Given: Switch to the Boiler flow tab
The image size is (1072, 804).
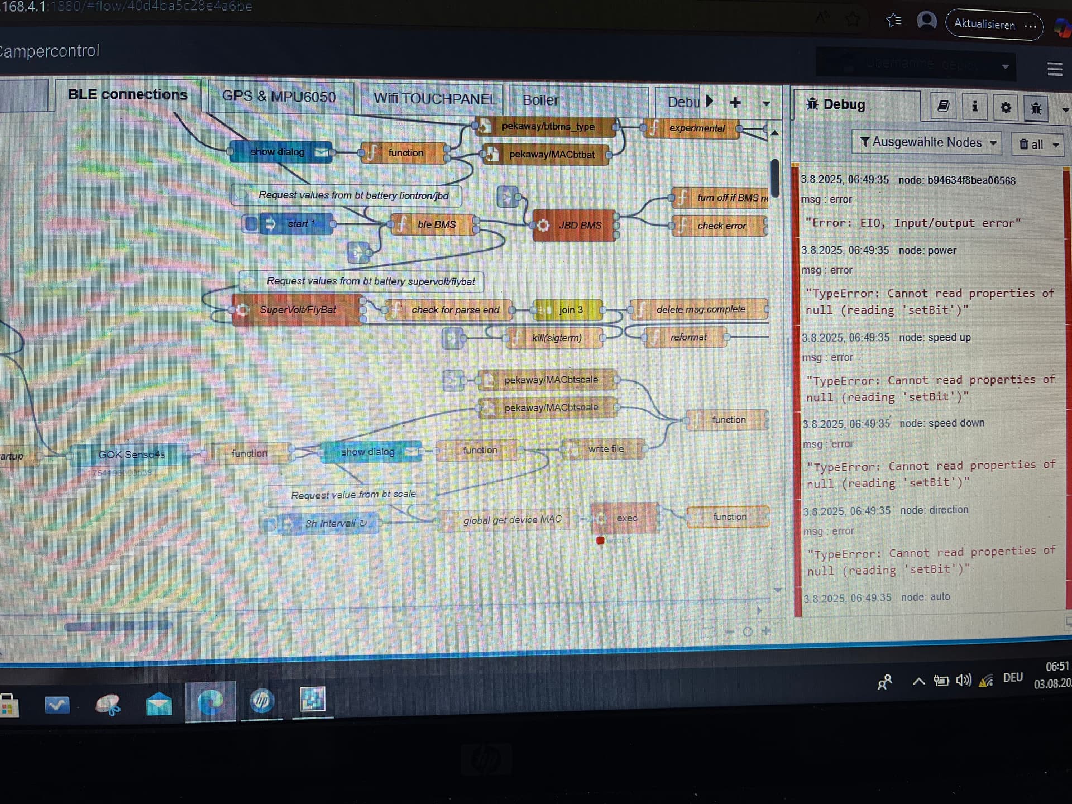Looking at the screenshot, I should [x=540, y=100].
